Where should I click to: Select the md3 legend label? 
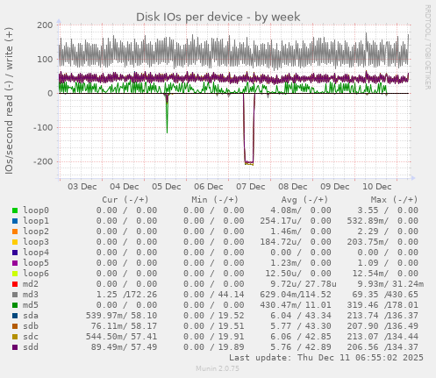coord(31,295)
